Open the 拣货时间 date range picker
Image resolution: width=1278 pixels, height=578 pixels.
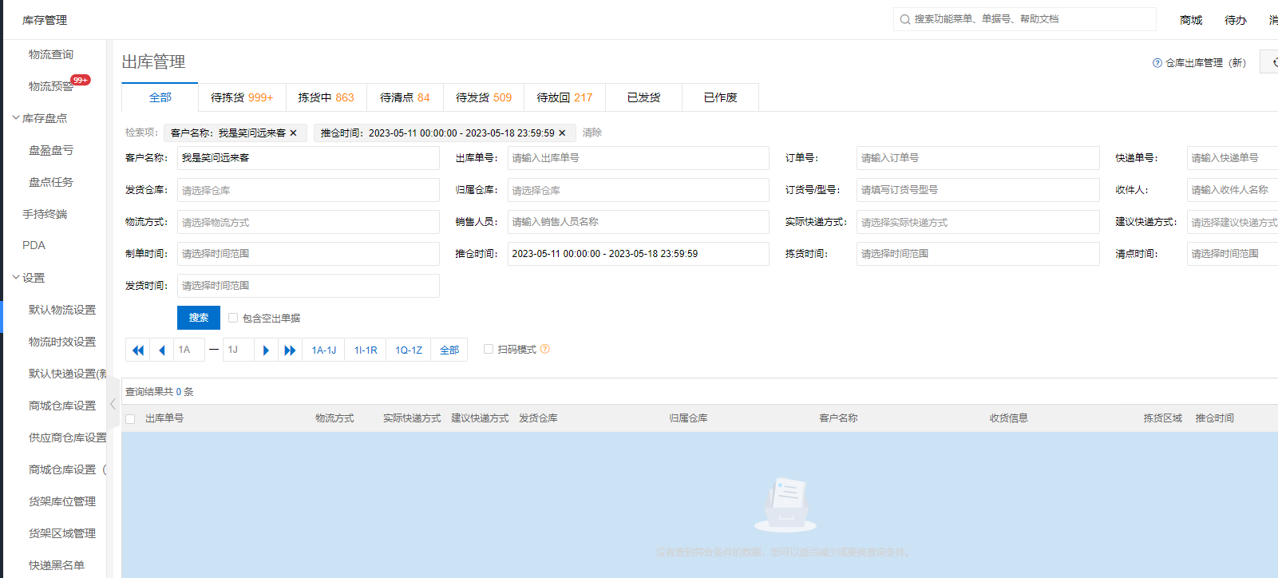[978, 254]
